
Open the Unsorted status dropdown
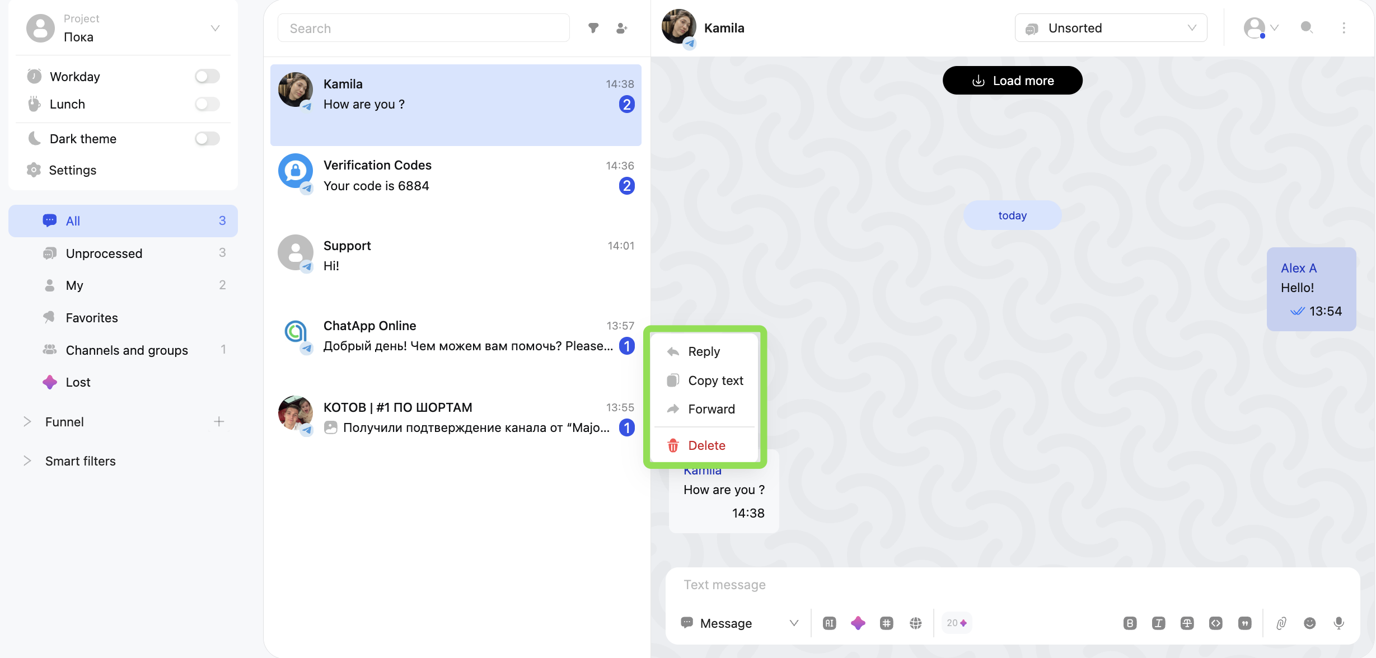[x=1111, y=28]
